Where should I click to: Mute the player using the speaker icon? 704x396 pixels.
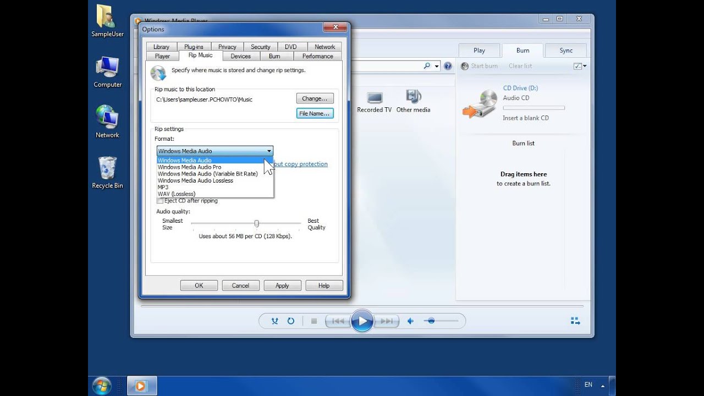(410, 321)
